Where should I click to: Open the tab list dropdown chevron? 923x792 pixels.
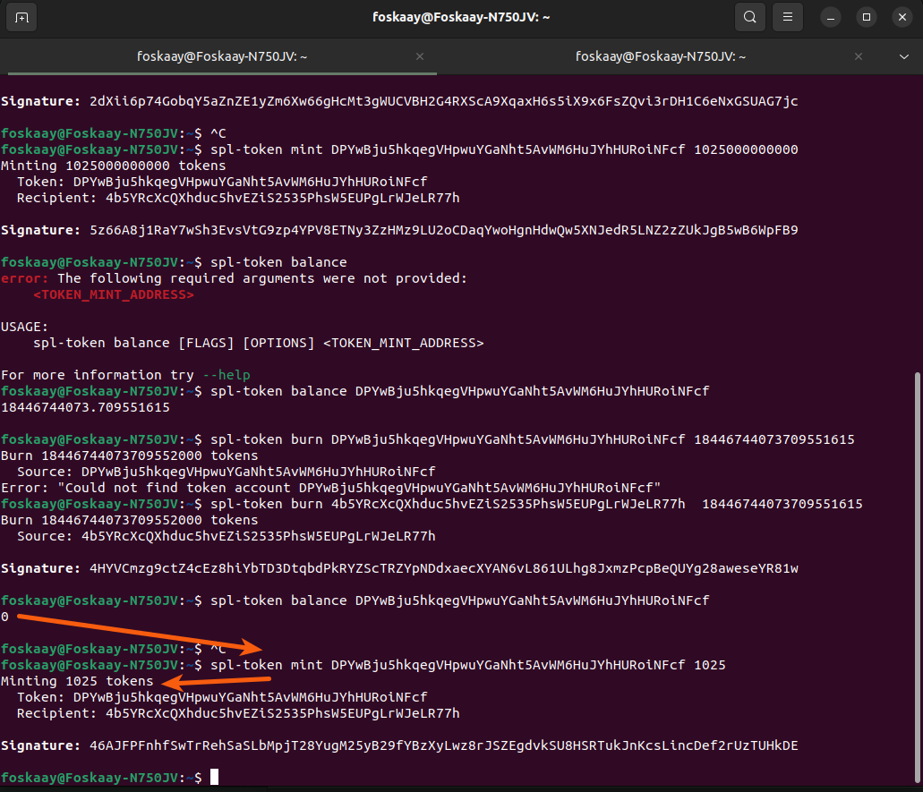pos(905,55)
